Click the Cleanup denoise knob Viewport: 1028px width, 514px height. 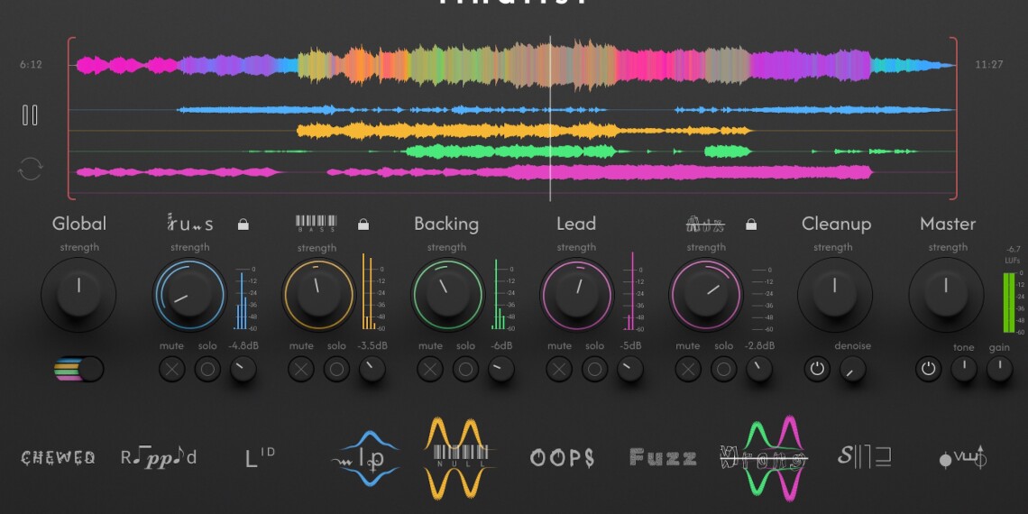point(853,369)
